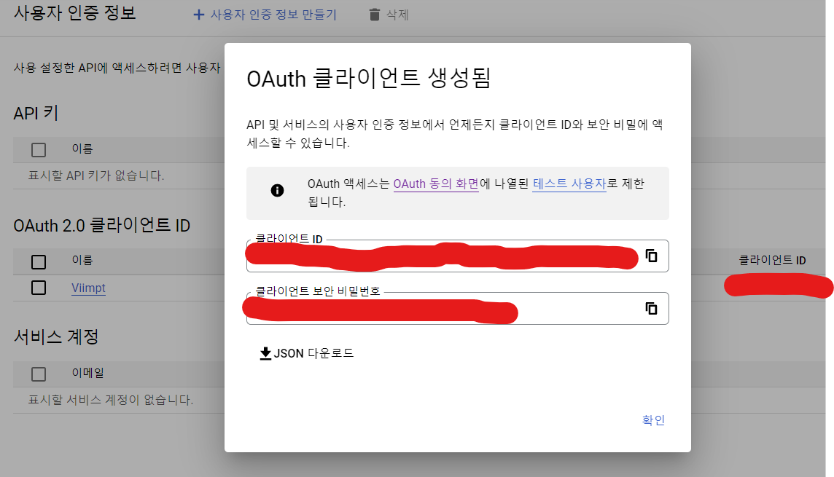Open the 테스트 사용자 link

click(569, 184)
